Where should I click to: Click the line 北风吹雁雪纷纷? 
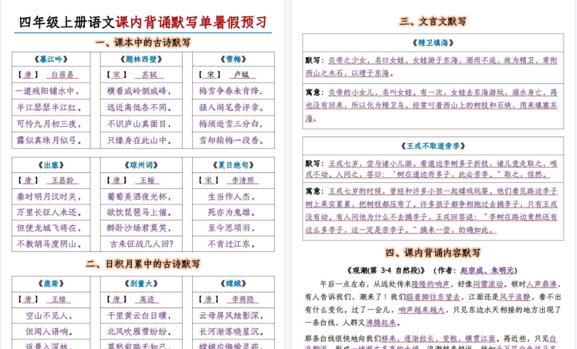[139, 332]
